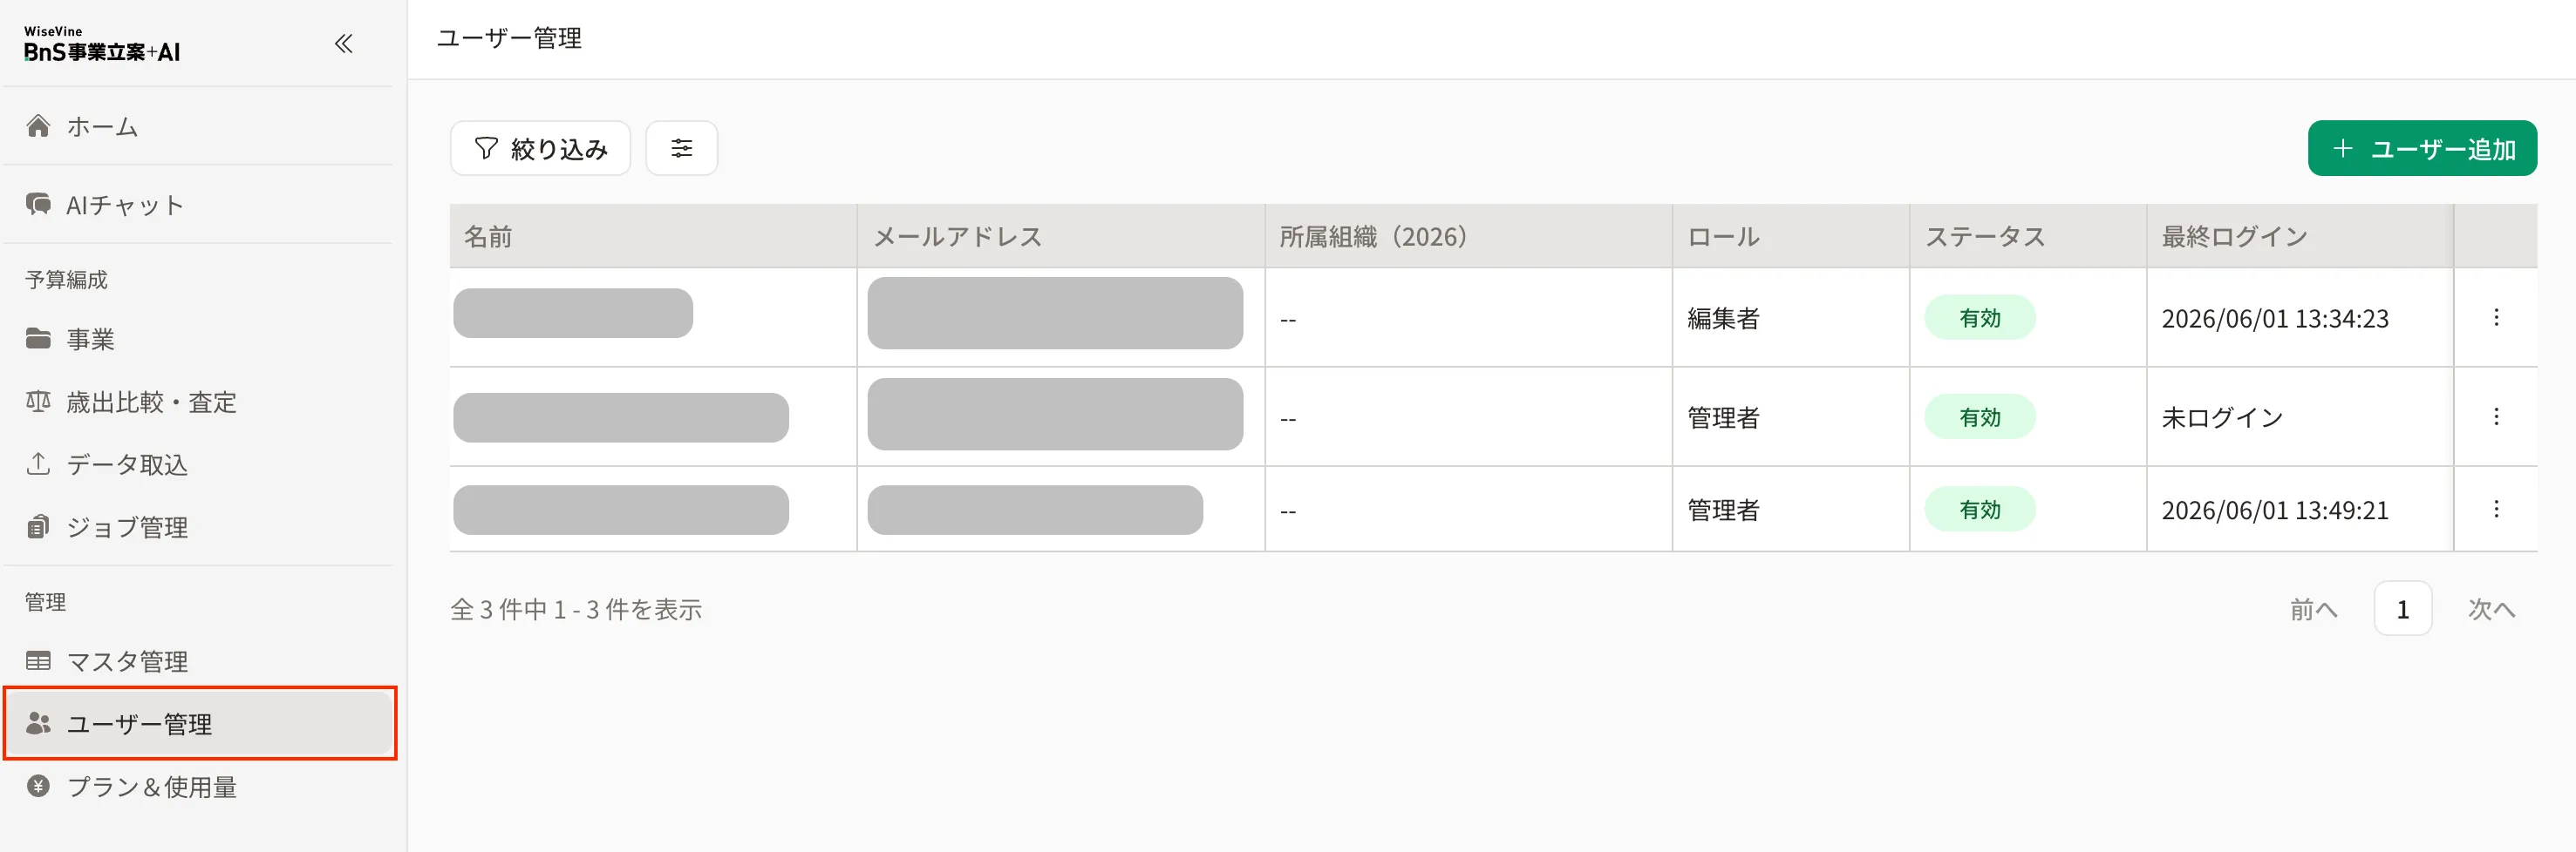This screenshot has width=2576, height=852.
Task: Click the ユーザー追加 button
Action: pyautogui.click(x=2422, y=149)
